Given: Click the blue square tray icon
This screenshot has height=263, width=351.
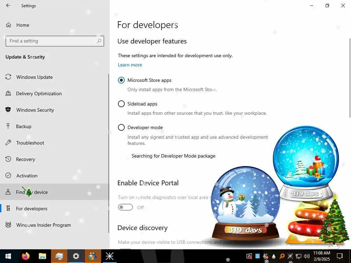Looking at the screenshot, I should point(257,256).
